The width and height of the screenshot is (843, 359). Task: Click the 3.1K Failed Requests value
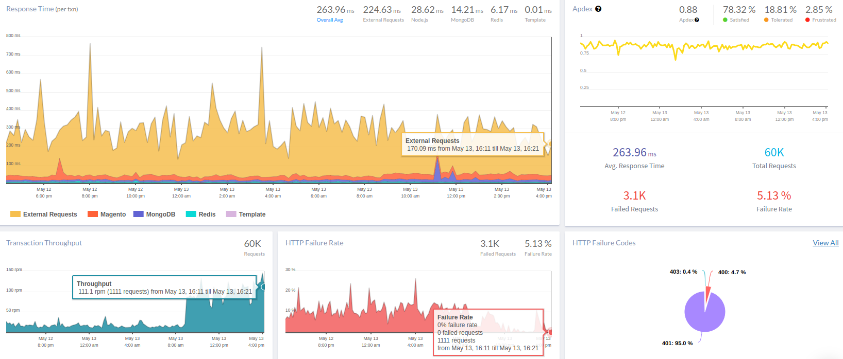click(x=634, y=195)
